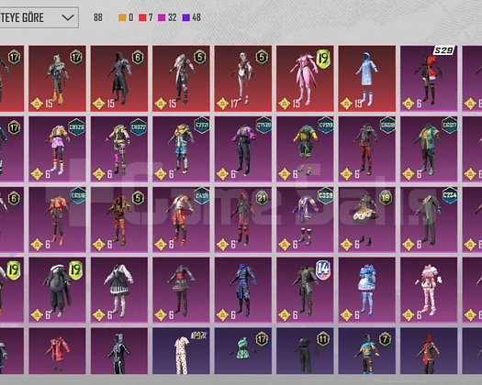Choose the dark hooded outfit with badge 6

pyautogui.click(x=119, y=79)
